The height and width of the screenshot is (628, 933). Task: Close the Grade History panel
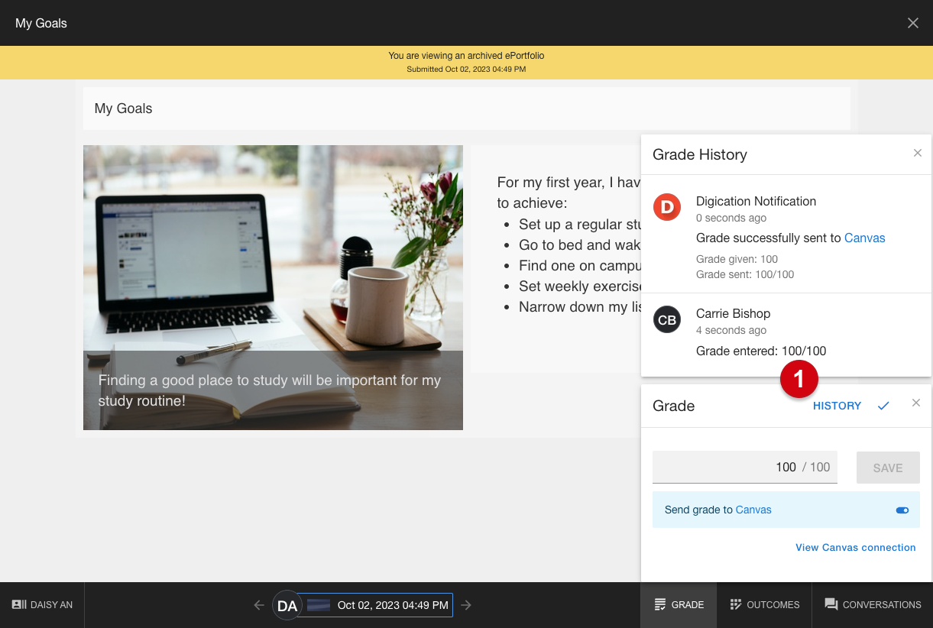(918, 153)
